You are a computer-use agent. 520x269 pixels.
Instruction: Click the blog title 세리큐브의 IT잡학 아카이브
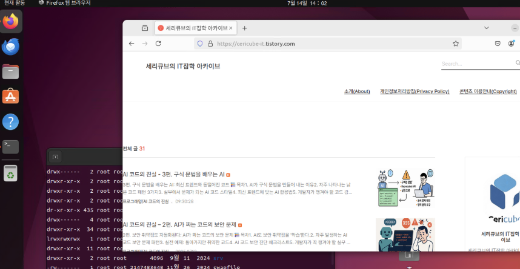point(183,66)
